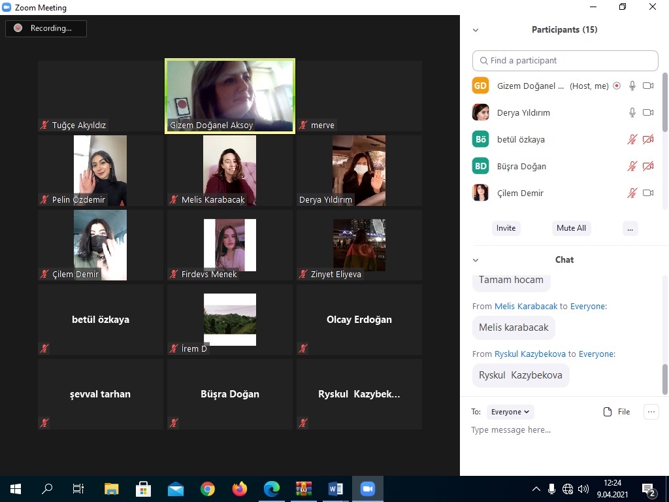Unmute betül özkaya's muted microphone
The image size is (669, 502).
[x=632, y=139]
